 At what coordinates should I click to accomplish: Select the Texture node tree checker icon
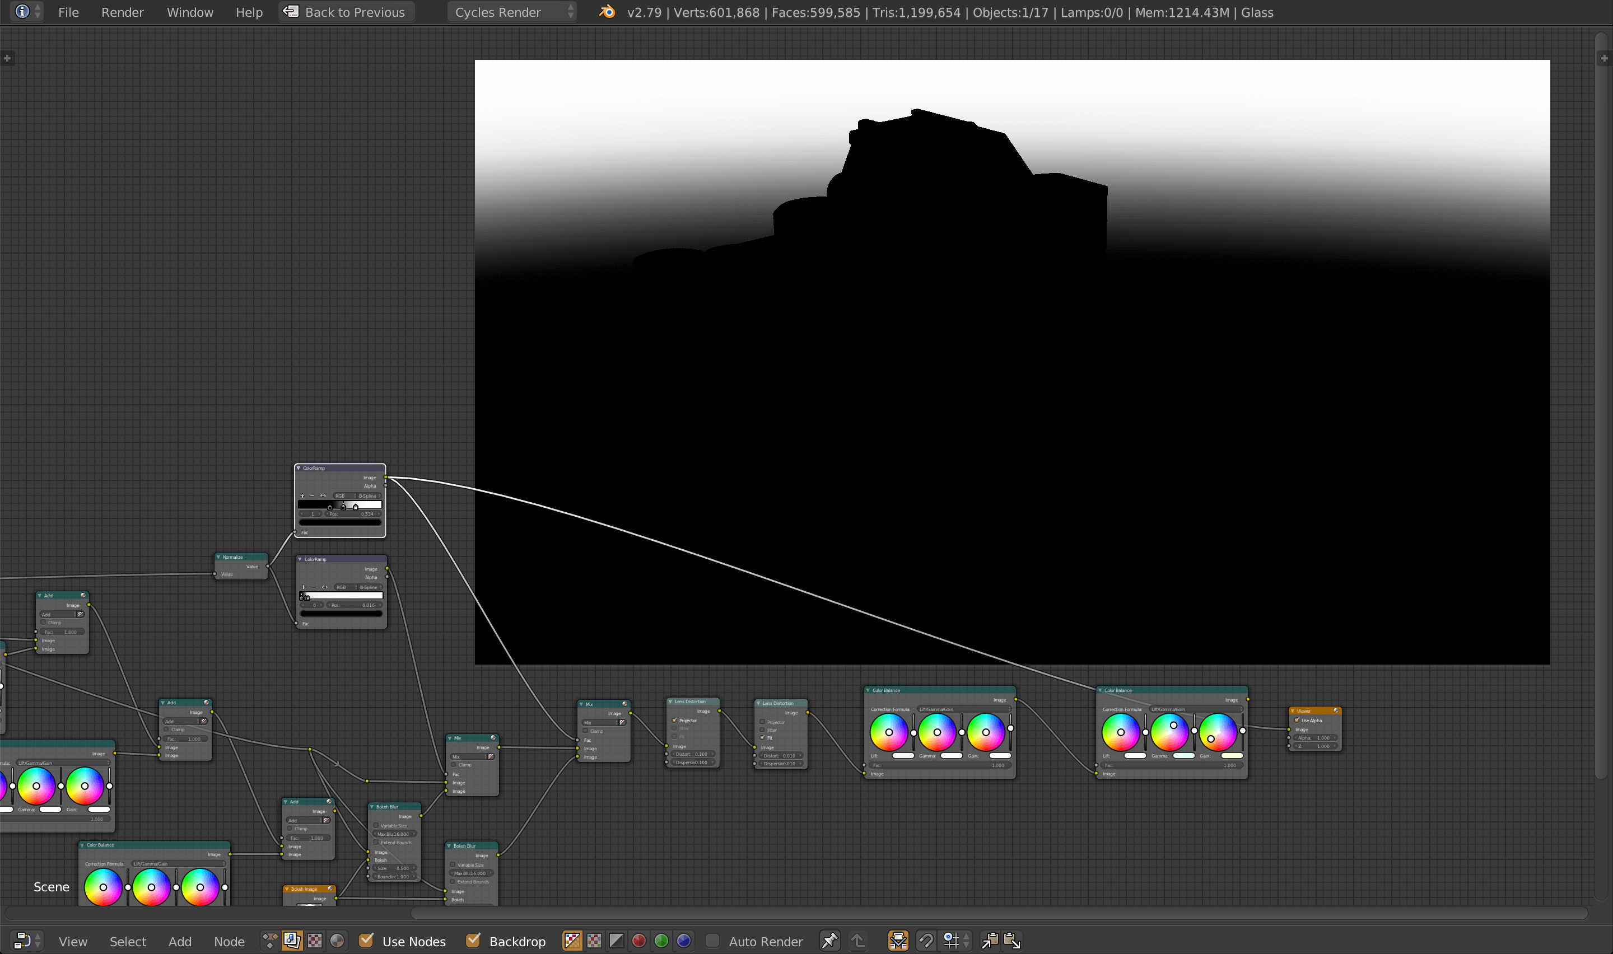click(x=314, y=941)
